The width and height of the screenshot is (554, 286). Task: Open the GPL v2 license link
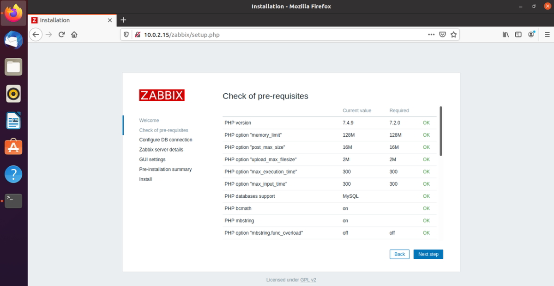[308, 280]
